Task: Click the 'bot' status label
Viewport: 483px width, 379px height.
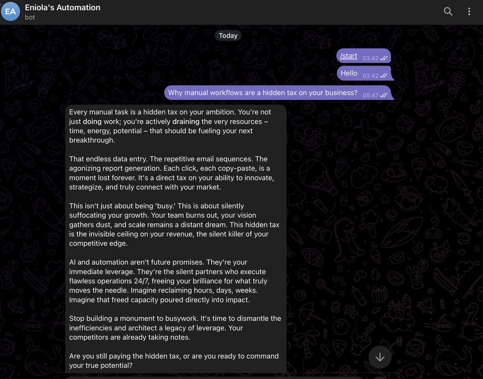Action: point(30,17)
